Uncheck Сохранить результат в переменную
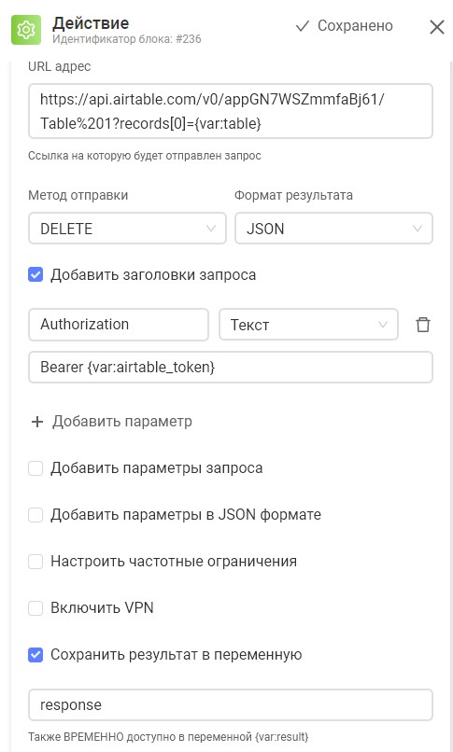 point(35,655)
